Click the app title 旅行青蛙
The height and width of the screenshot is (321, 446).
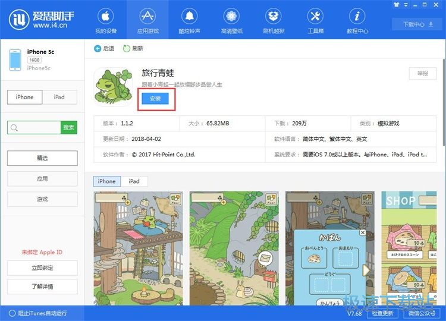point(158,73)
